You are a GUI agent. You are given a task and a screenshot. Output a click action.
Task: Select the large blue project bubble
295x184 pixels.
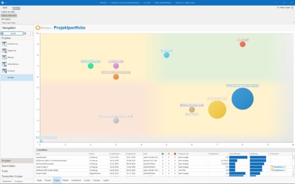coord(242,99)
